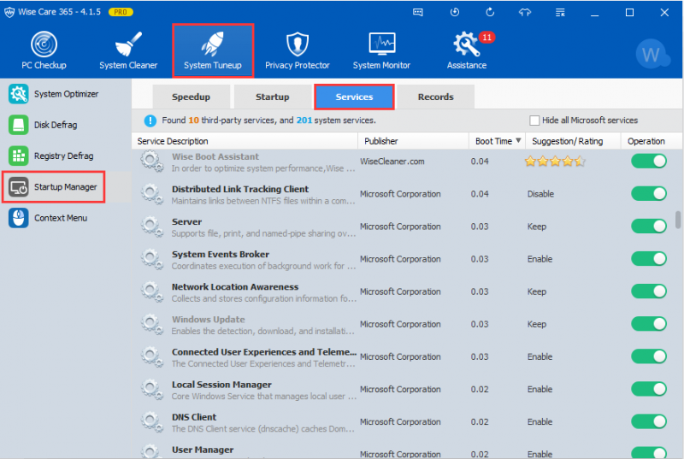Toggle Local Session Manager switch
684x459 pixels.
(x=649, y=389)
